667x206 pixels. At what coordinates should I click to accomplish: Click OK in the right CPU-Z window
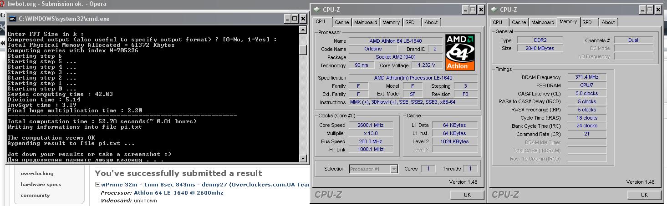pos(644,195)
